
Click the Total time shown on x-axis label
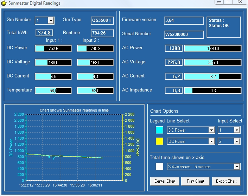(177, 158)
